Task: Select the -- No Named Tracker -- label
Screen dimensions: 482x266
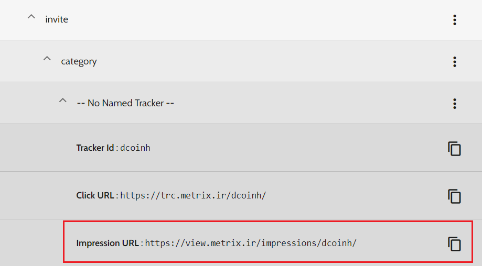Action: point(125,103)
